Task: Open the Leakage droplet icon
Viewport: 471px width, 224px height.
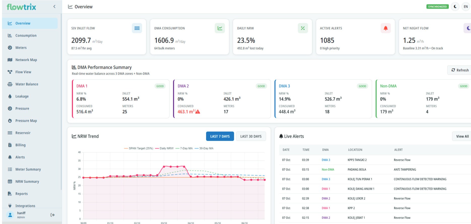Action: tap(10, 96)
